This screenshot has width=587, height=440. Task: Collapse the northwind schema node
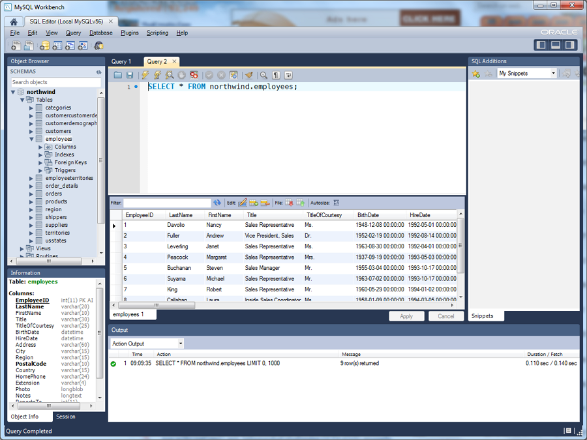13,92
